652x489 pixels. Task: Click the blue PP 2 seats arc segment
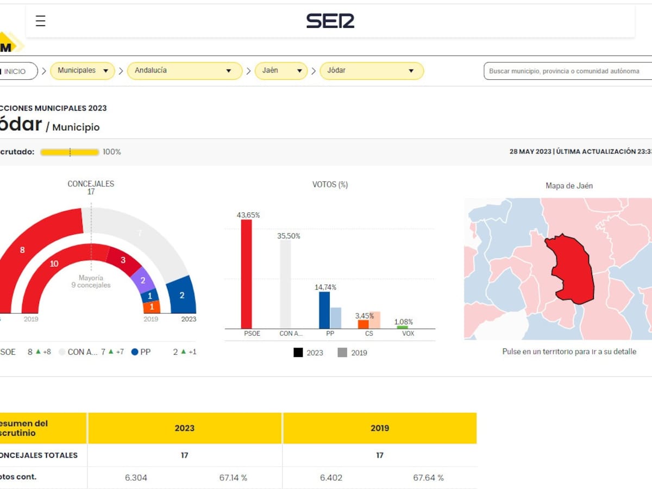(183, 295)
